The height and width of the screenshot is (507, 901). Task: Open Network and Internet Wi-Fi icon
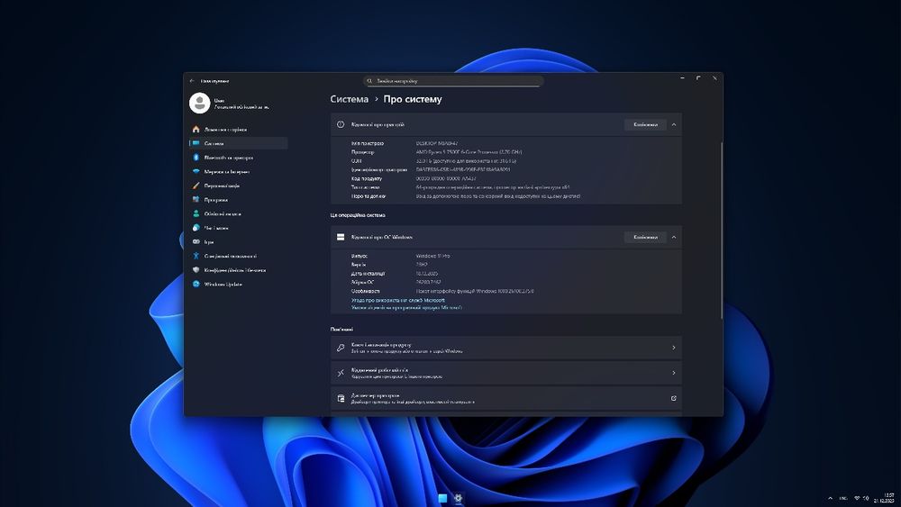click(x=196, y=172)
